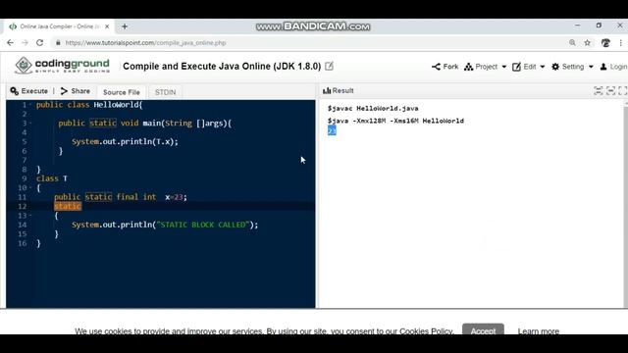Click Learn more about cookies
The width and height of the screenshot is (628, 353).
pyautogui.click(x=539, y=331)
